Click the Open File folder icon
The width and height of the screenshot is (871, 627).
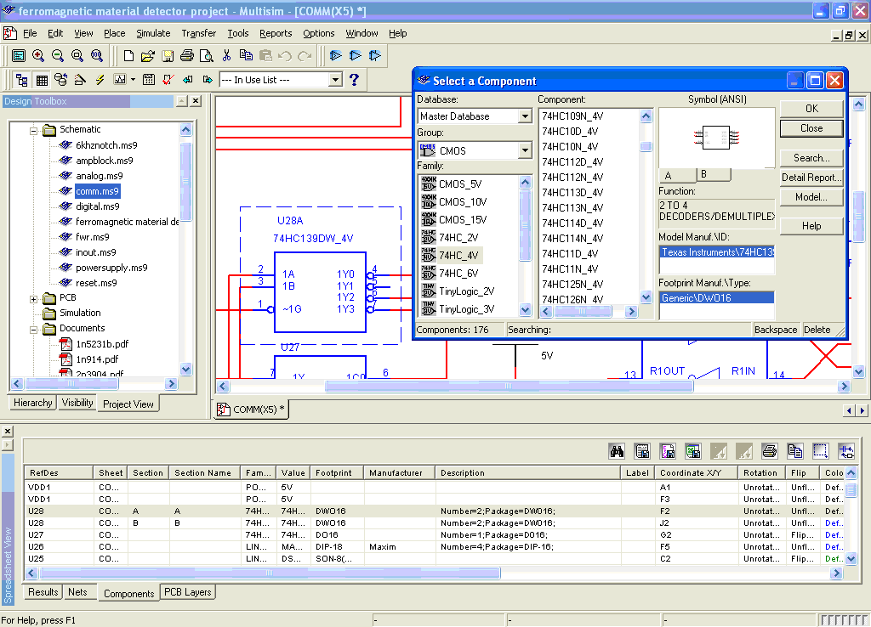pos(147,56)
